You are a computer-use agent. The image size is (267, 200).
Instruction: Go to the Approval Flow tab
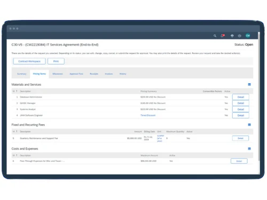pos(76,74)
